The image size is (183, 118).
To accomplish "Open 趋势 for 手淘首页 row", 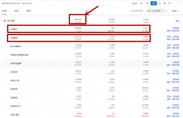I will [x=169, y=31].
